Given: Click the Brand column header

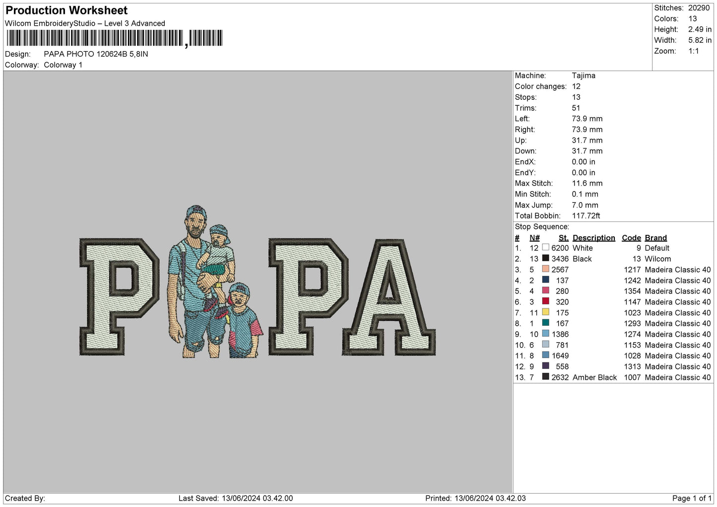Looking at the screenshot, I should click(x=655, y=238).
